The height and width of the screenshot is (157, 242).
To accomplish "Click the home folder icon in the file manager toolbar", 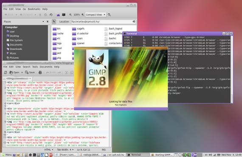I will (x=58, y=15).
